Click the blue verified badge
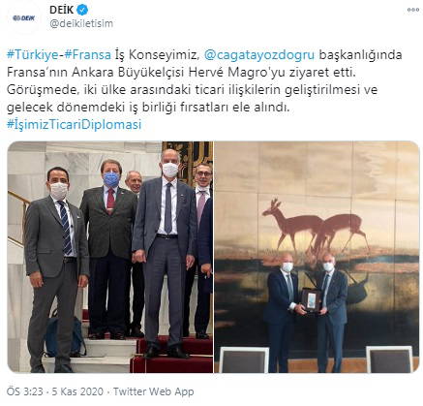This screenshot has height=406, width=423. click(82, 10)
